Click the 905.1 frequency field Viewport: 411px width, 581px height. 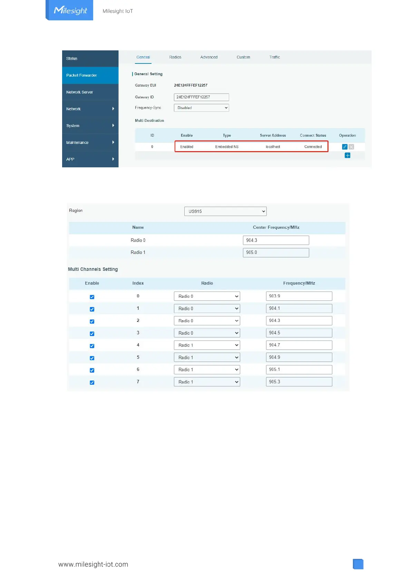[299, 370]
